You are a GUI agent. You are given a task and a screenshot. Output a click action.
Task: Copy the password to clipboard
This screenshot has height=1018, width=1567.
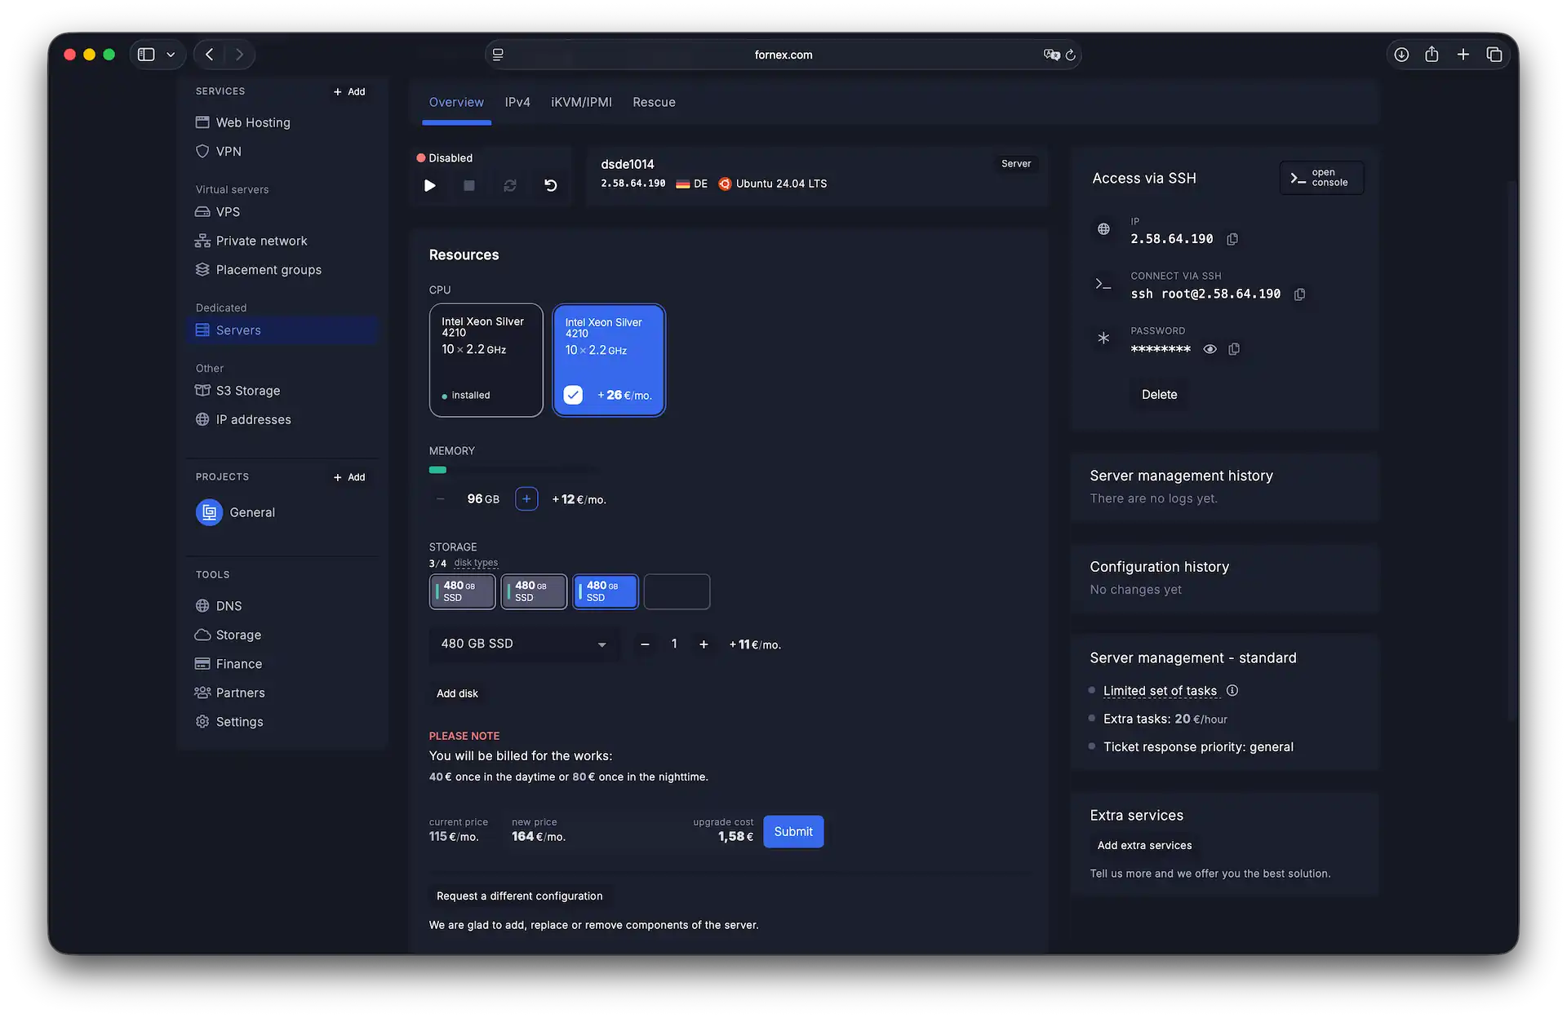tap(1234, 349)
